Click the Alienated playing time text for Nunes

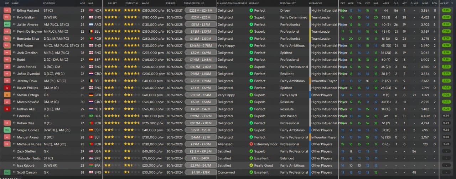click(225, 144)
